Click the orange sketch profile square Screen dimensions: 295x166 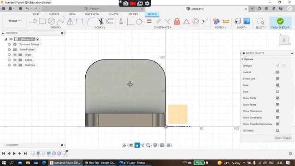178,114
